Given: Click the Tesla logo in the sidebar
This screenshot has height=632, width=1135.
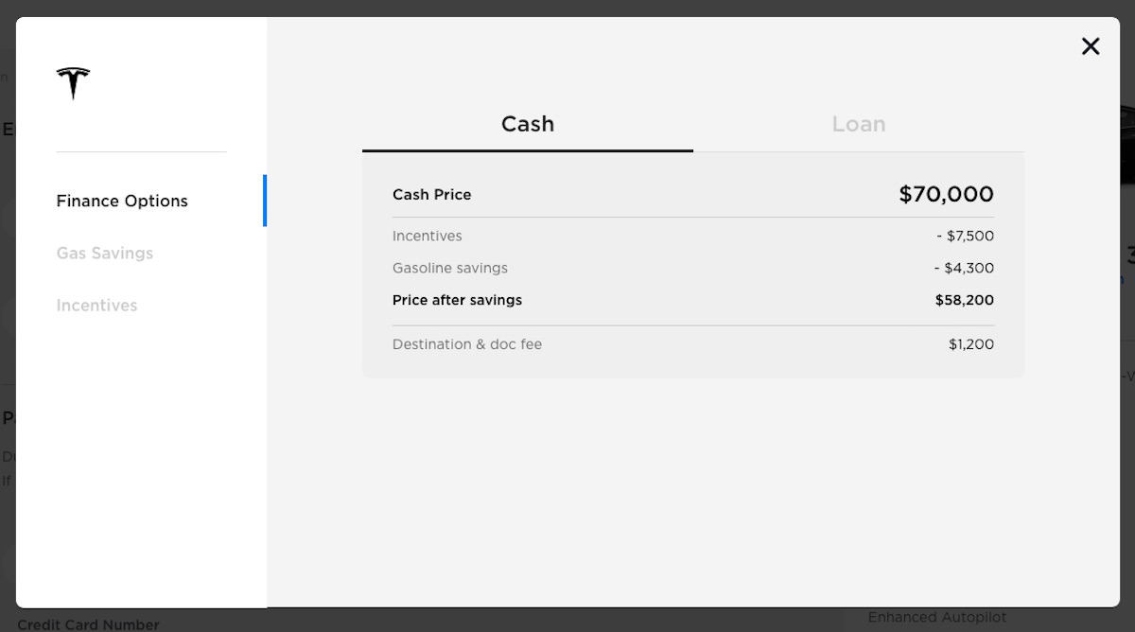Looking at the screenshot, I should click(73, 83).
